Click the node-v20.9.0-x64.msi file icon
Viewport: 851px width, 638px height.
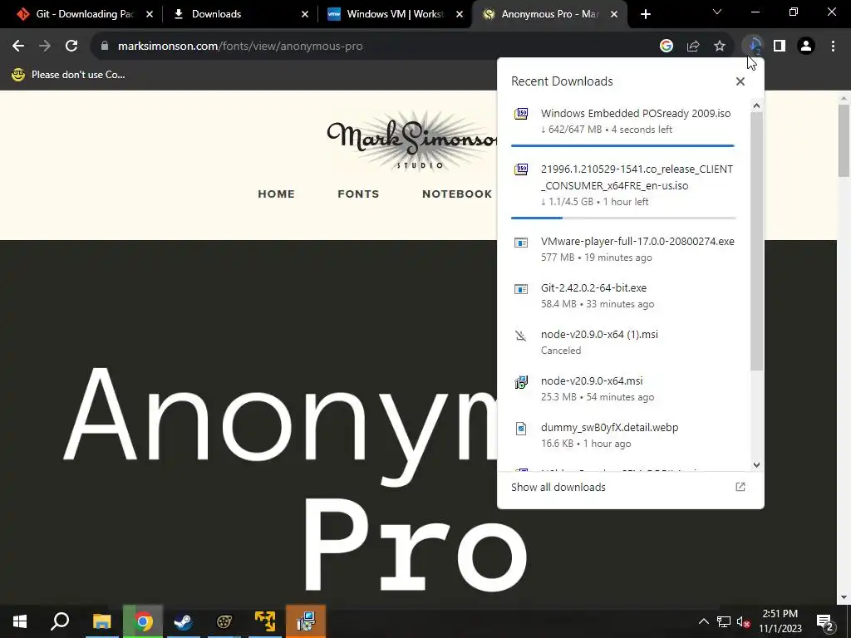[x=521, y=382]
